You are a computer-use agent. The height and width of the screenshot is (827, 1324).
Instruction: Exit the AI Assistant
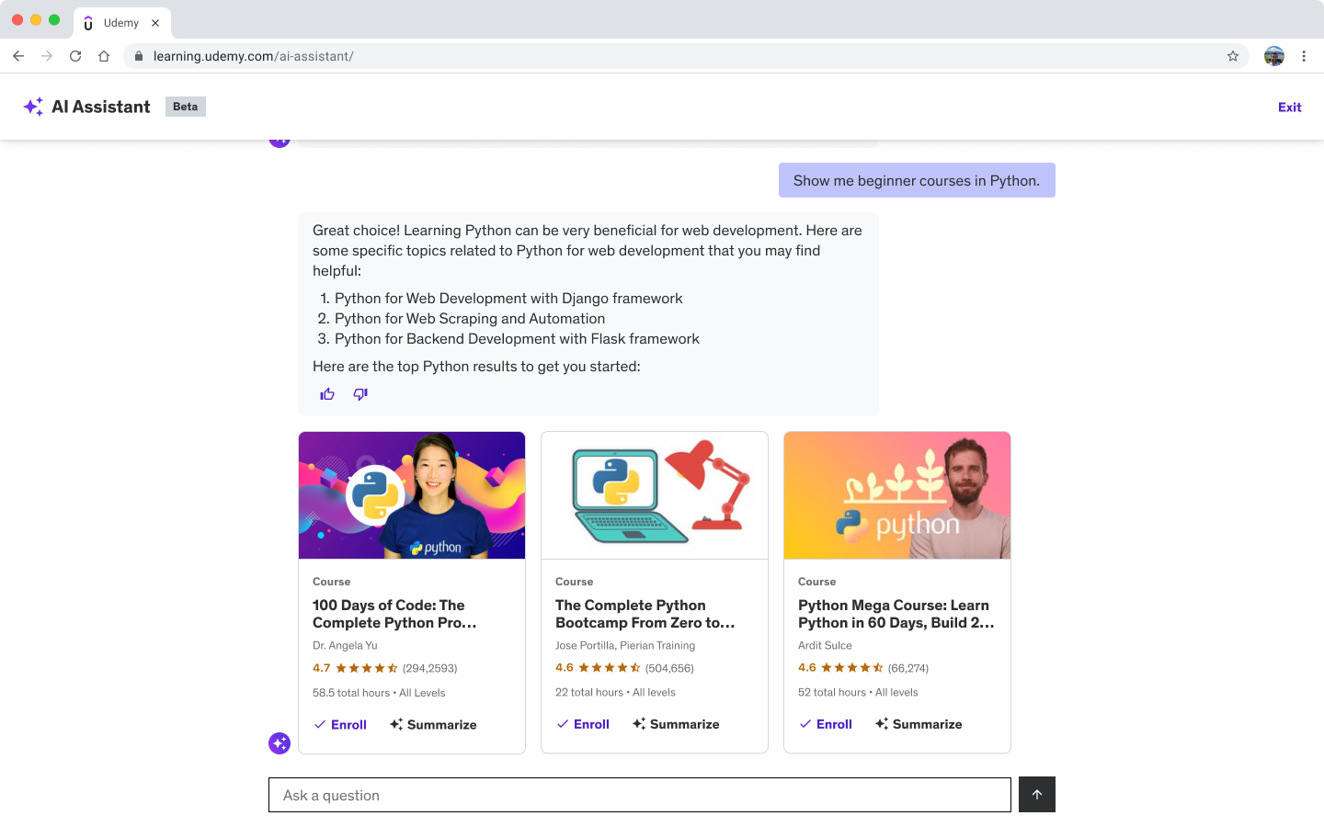1289,107
